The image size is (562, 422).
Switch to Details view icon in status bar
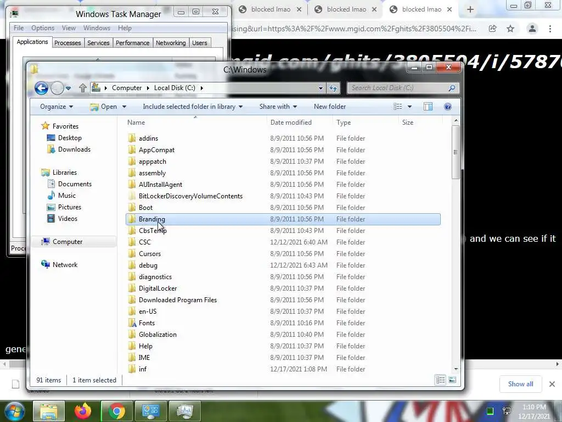tap(441, 380)
